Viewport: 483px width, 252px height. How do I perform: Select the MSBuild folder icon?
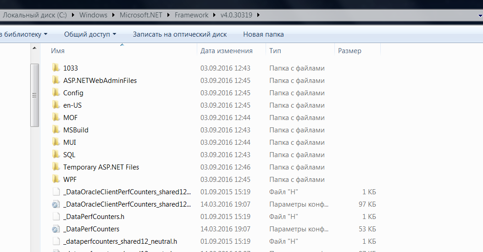[x=56, y=130]
